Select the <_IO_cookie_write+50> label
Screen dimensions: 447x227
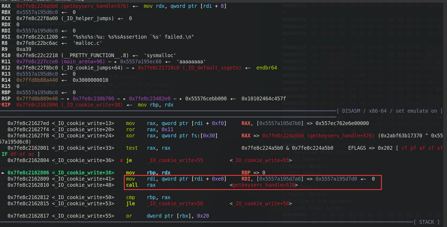pyautogui.click(x=83, y=197)
